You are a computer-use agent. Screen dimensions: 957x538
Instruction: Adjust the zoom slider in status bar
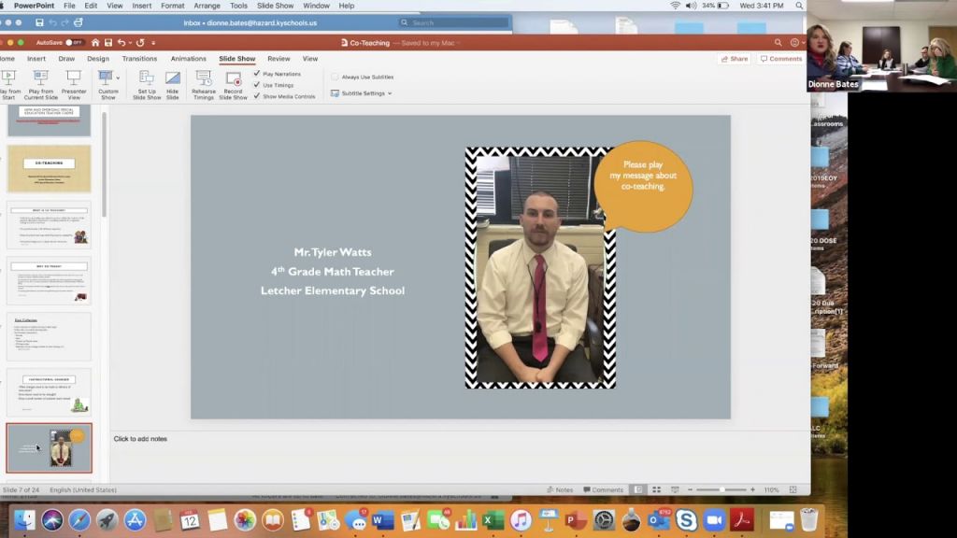[x=722, y=489]
